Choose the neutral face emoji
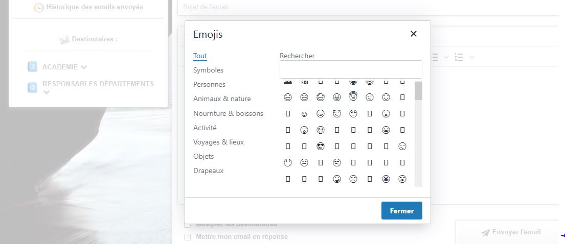565x244 pixels. (x=304, y=163)
